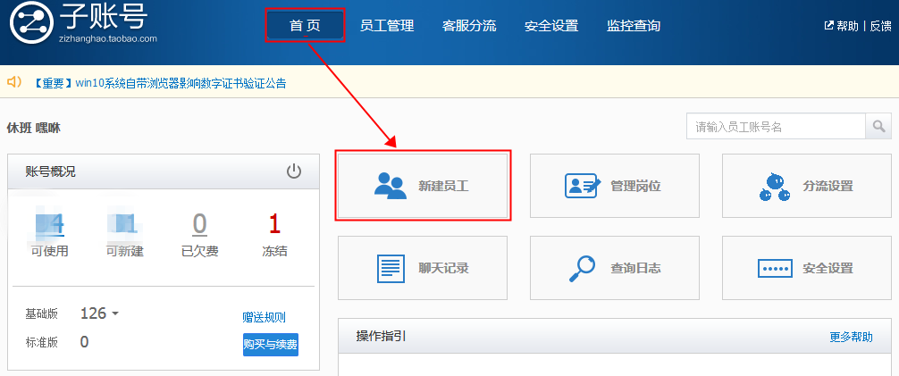Expand the 基础版 126 dropdown arrow

[115, 314]
